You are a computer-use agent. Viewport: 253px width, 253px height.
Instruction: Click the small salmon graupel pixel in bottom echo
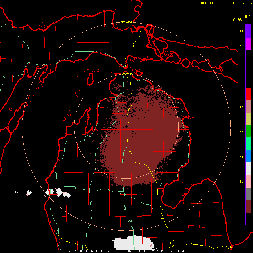(x=151, y=245)
